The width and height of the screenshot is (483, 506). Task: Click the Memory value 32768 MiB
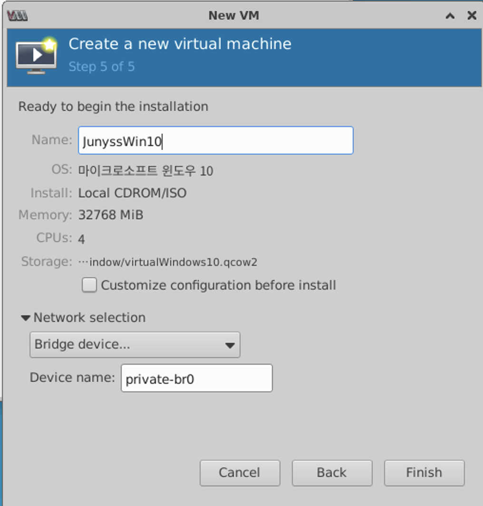[111, 215]
